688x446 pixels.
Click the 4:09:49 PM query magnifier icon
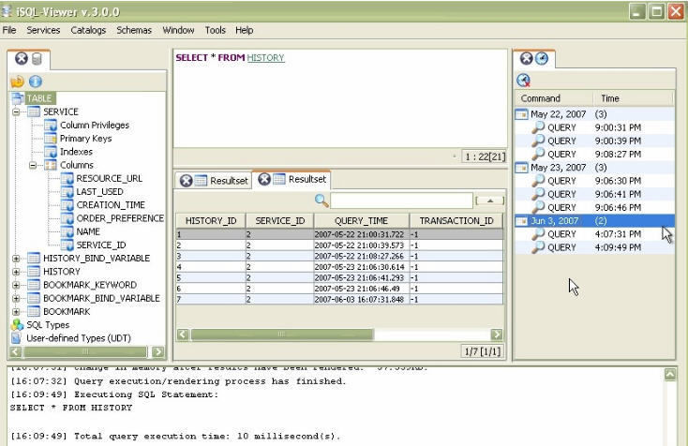coord(538,247)
